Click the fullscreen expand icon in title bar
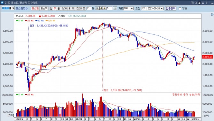214x121 pixels. 203,3
